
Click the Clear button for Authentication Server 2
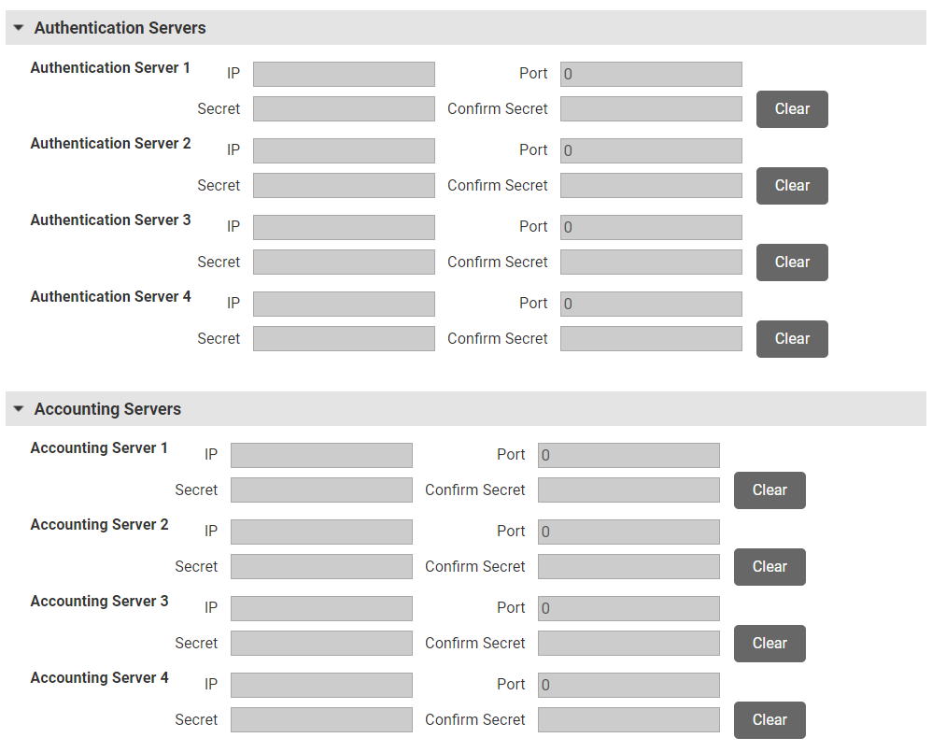pos(791,186)
